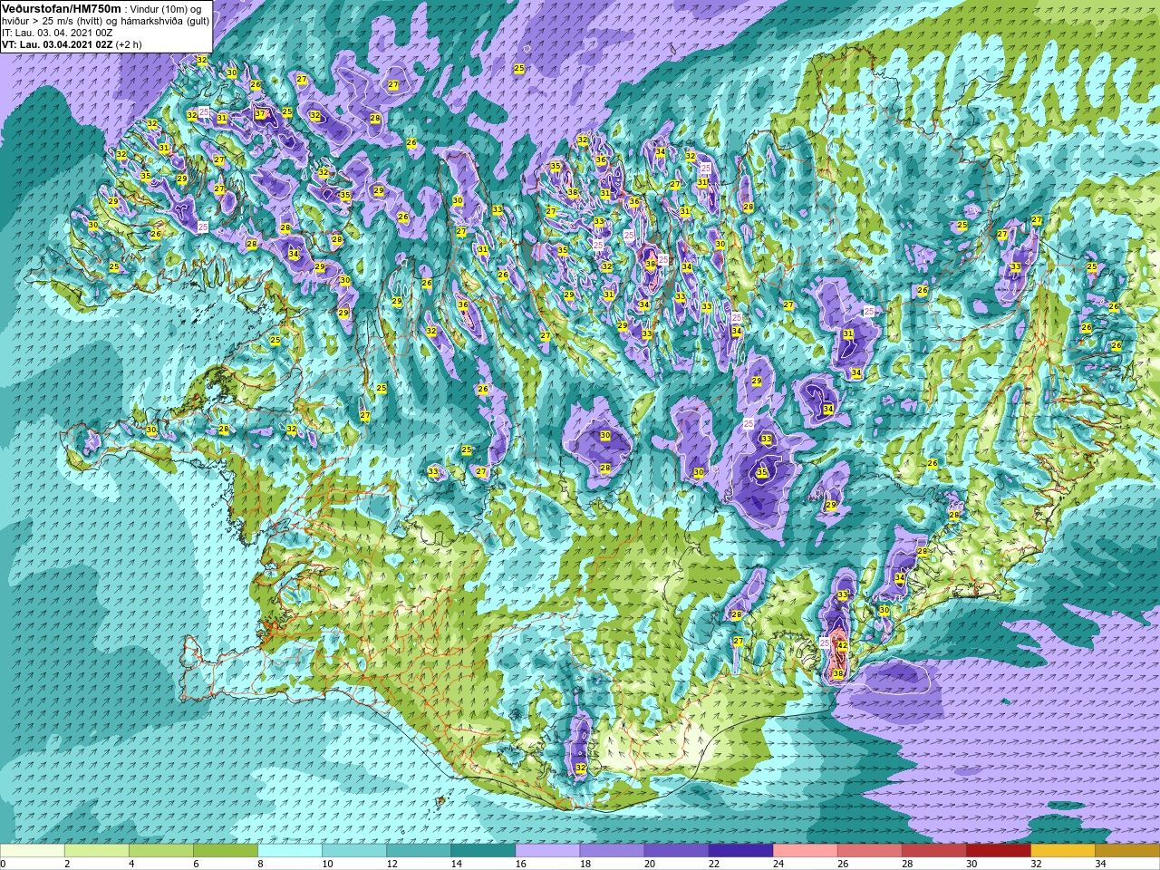Viewport: 1160px width, 870px height.
Task: Click the "24" tick on the legend scale
Action: coord(778,864)
